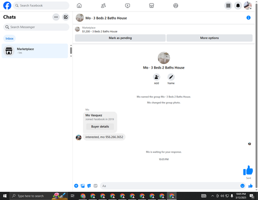
Task: Focus the Search Facebook field
Action: pos(41,6)
